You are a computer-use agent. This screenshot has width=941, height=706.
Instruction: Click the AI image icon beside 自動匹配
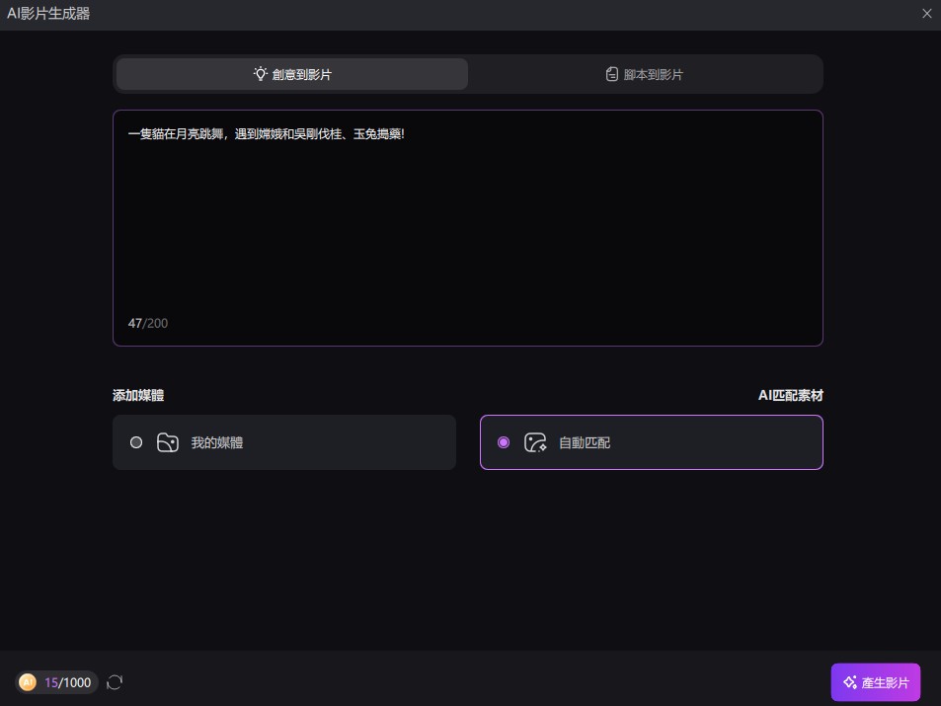point(535,442)
